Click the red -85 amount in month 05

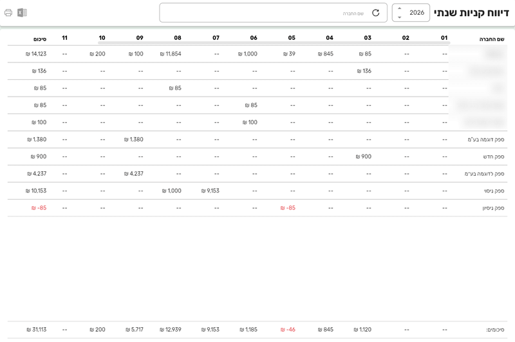(x=288, y=208)
